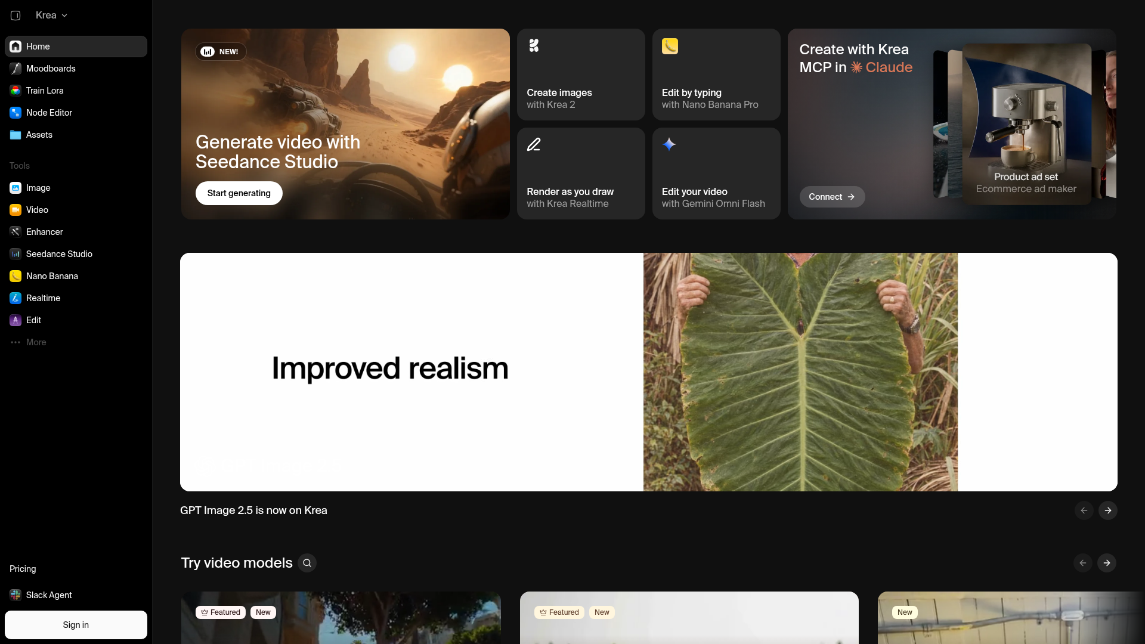Click the pencil icon on Render as you draw
This screenshot has height=644, width=1145.
pyautogui.click(x=534, y=144)
